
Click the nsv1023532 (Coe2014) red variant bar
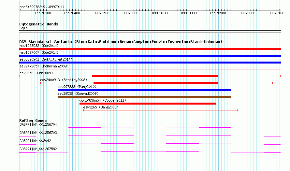[150, 49]
